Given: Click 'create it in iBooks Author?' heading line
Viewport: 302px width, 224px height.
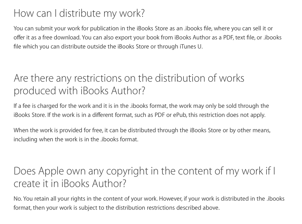Looking at the screenshot, I should tap(70, 183).
